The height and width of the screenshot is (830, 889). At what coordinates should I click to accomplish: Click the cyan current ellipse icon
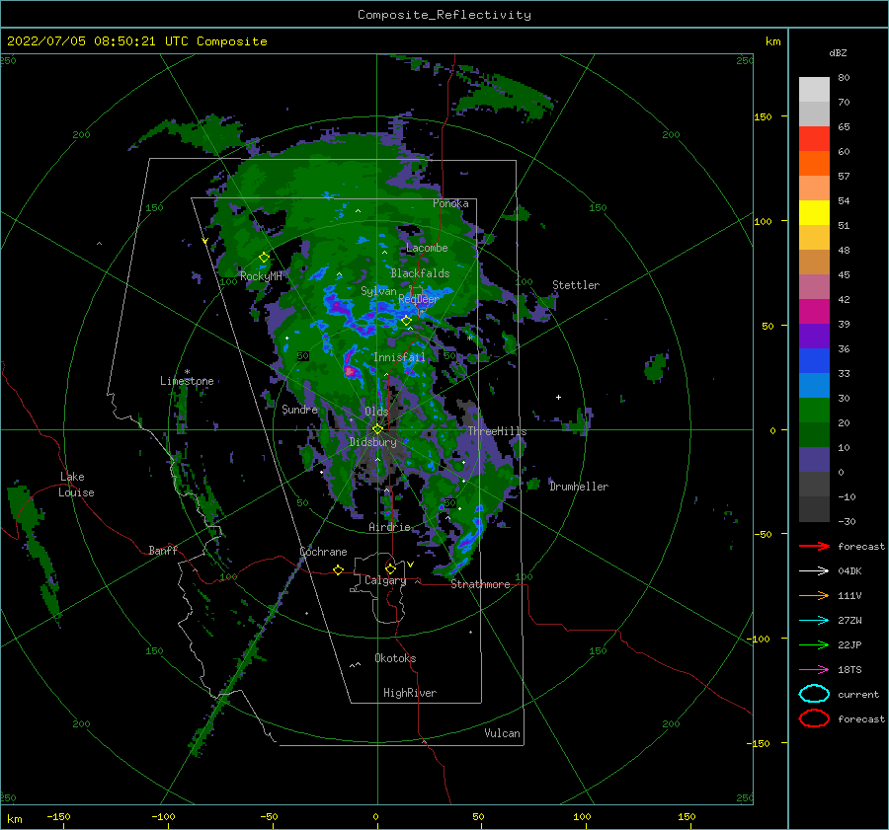pos(814,694)
